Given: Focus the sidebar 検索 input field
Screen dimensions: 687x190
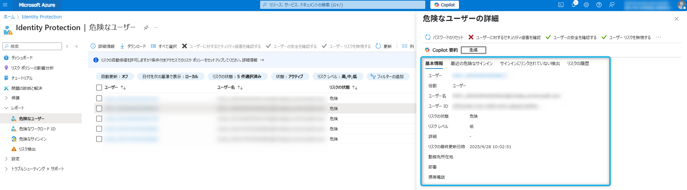Looking at the screenshot, I should coord(32,46).
